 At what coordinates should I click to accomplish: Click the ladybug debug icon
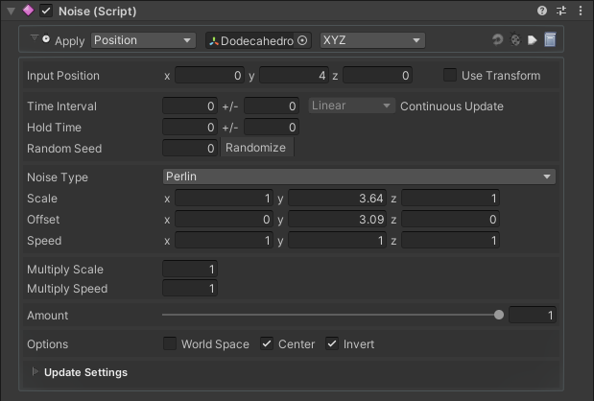tap(515, 39)
